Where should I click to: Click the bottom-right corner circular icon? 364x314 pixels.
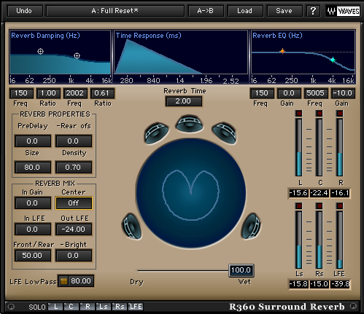click(354, 306)
